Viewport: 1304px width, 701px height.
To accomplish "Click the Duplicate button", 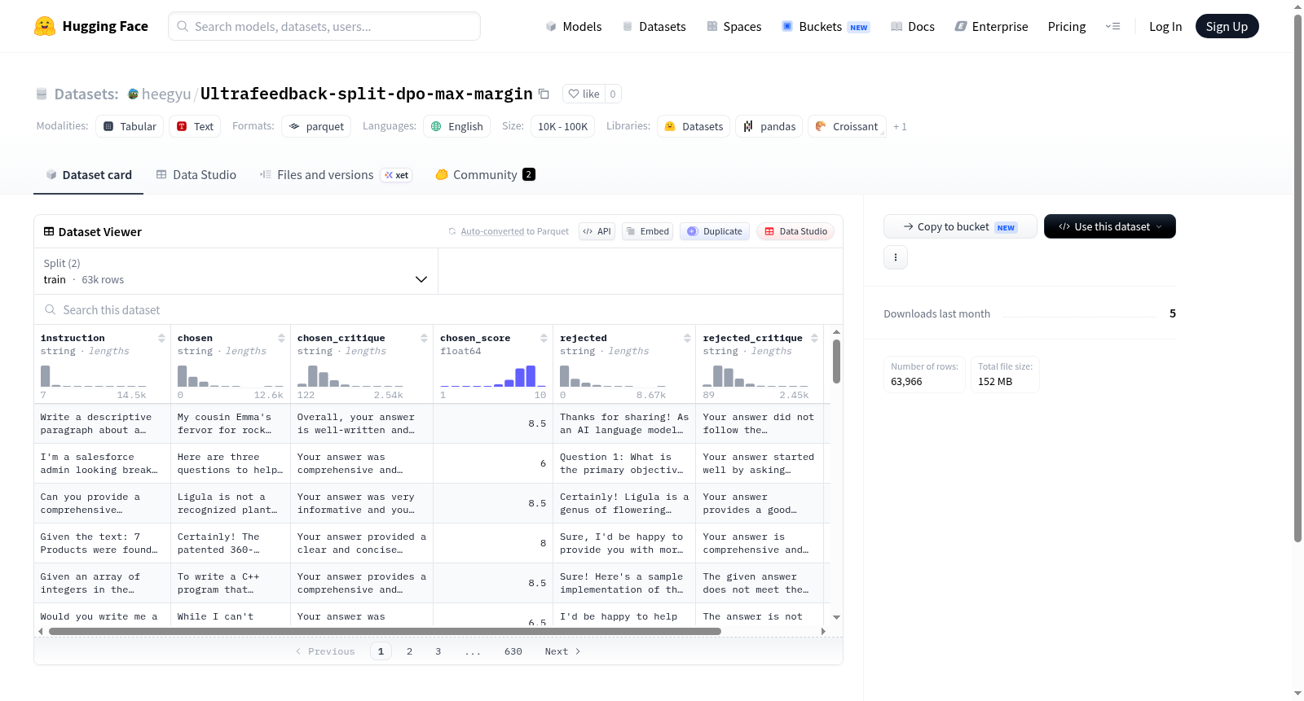I will 715,231.
